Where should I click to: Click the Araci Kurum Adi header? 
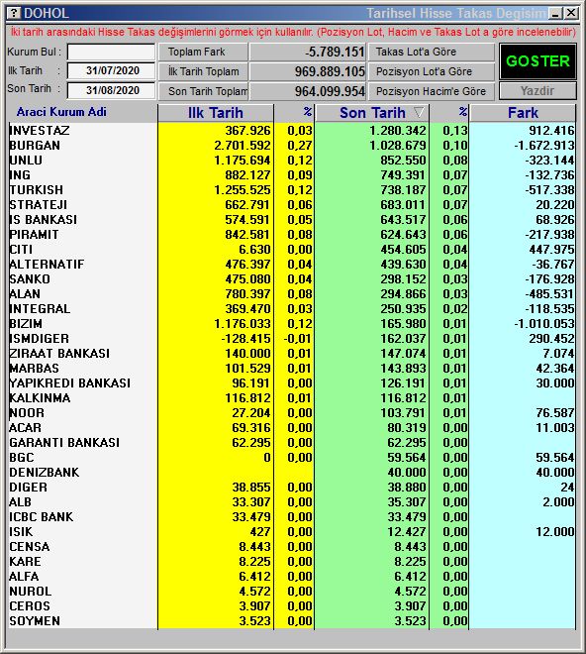(x=61, y=112)
